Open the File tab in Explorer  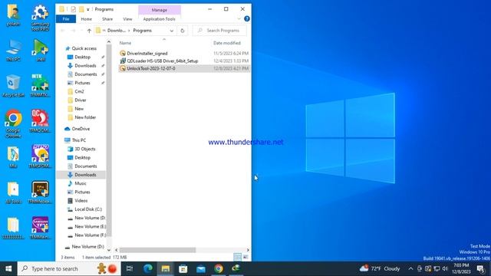coord(66,18)
